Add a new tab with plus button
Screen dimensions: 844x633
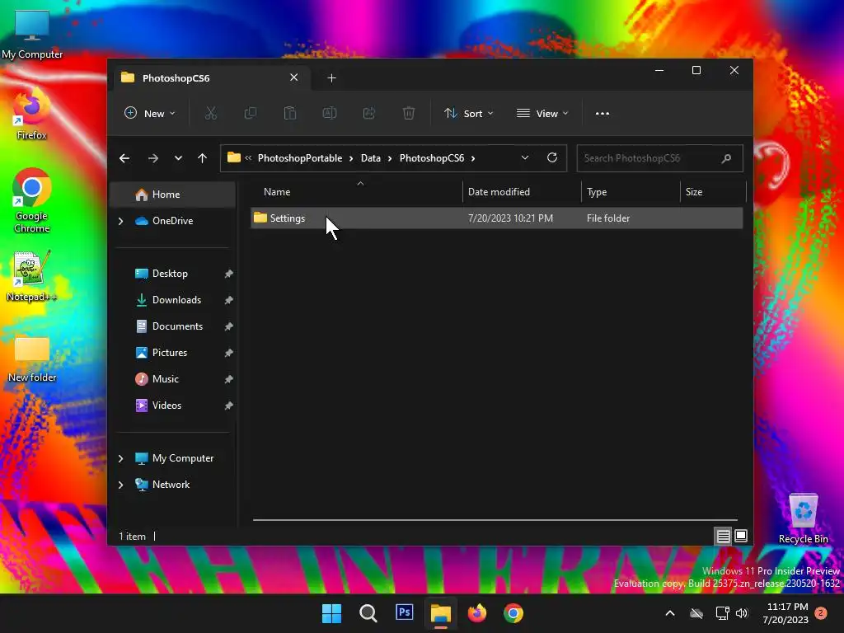pyautogui.click(x=331, y=78)
